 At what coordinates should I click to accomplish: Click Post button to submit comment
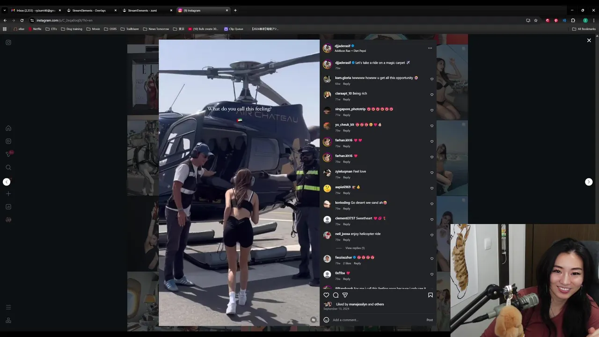[430, 320]
